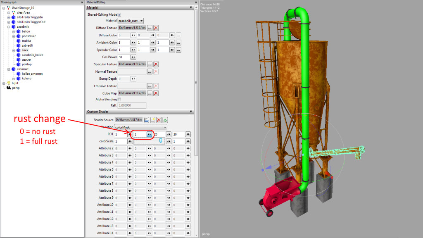423x238 pixels.
Task: Click the colorScale slider handle
Action: 161,141
